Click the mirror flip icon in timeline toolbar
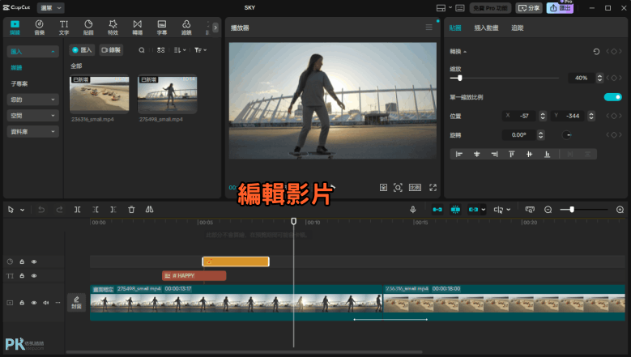The image size is (631, 357). 149,210
